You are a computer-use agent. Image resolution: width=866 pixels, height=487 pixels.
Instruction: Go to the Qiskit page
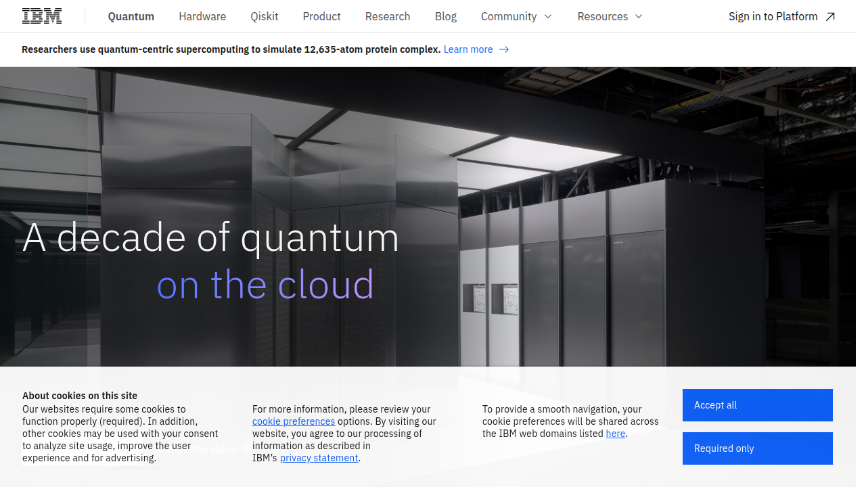coord(265,16)
